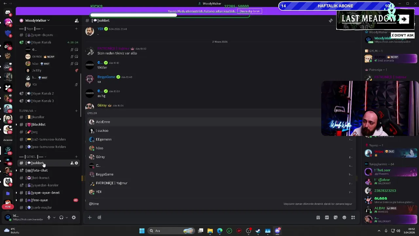Click Devre dışı bırak button
419x236 pixels.
[249, 11]
